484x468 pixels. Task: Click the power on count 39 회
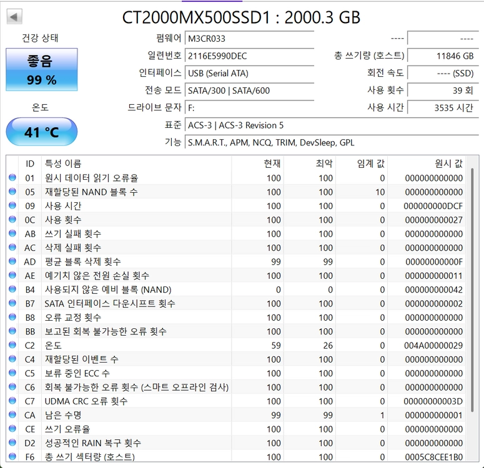443,90
